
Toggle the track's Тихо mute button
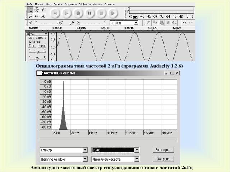32,46
